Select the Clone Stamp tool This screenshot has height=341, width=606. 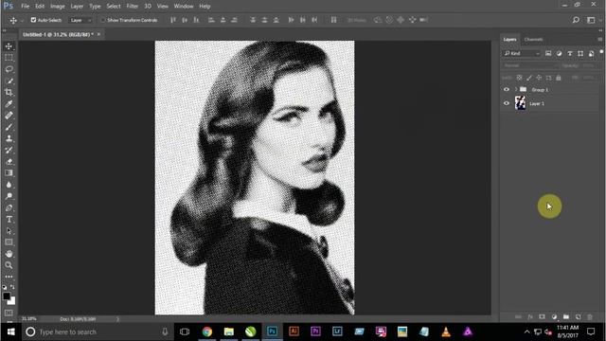click(x=9, y=139)
